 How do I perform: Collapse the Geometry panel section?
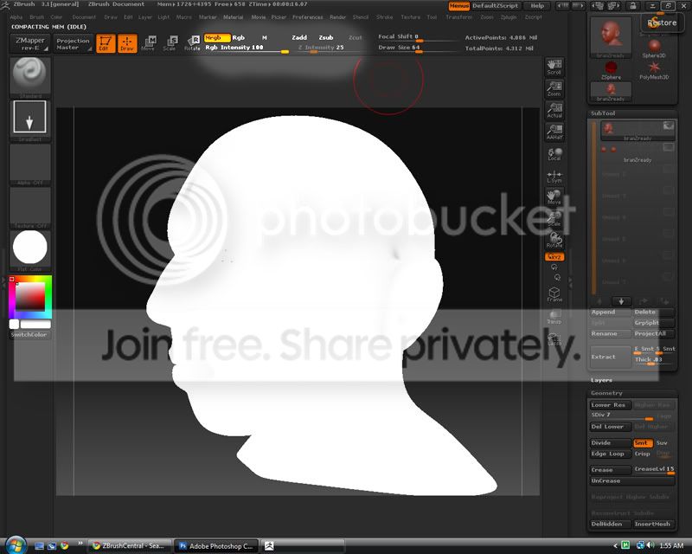point(607,393)
